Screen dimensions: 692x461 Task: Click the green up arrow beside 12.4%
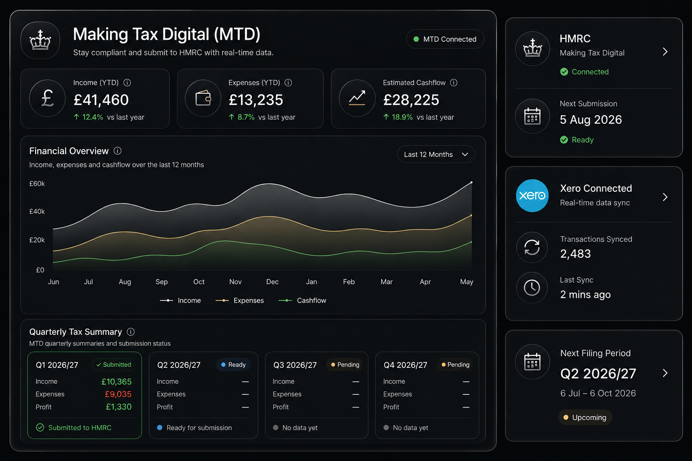tap(77, 117)
